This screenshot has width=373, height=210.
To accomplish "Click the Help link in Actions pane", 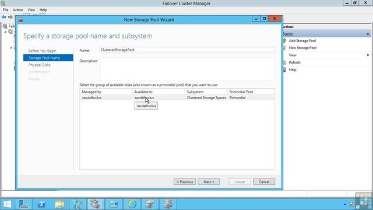I will [x=293, y=70].
